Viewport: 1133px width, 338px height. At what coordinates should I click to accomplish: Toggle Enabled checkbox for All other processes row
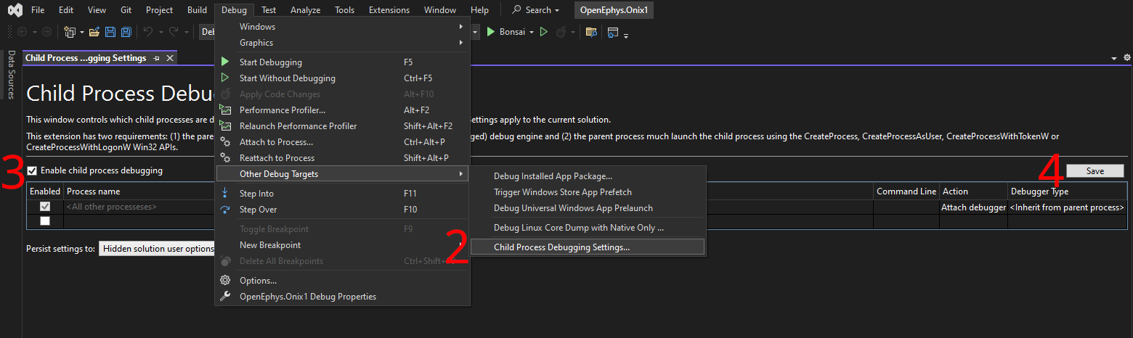point(45,207)
